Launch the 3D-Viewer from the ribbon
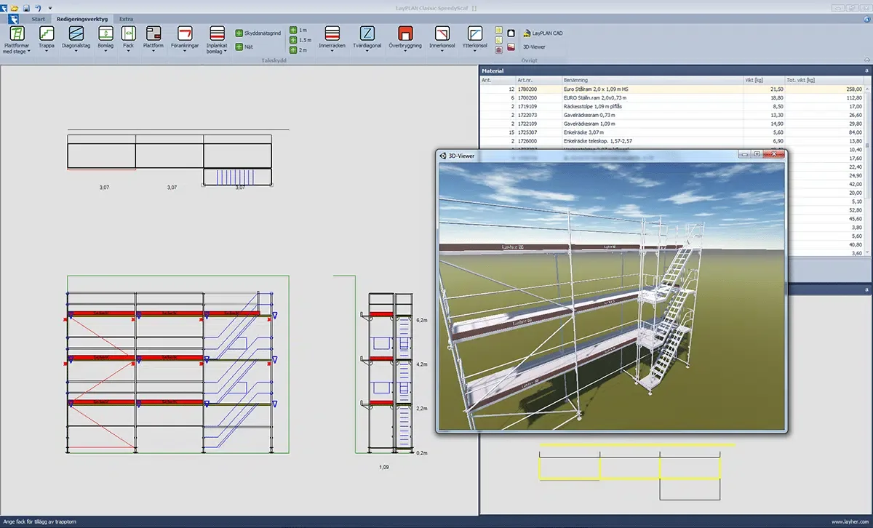Screen dimensions: 873x528 (x=534, y=47)
